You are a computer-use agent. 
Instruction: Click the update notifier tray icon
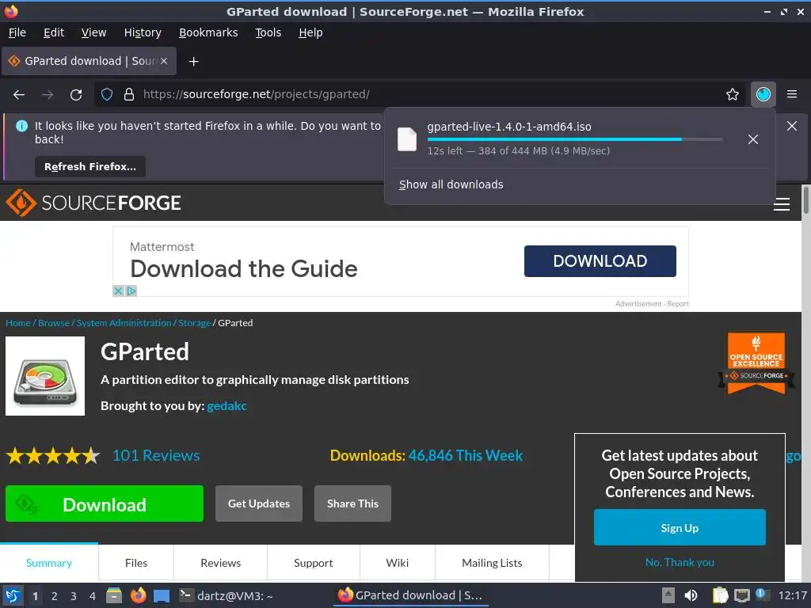(x=762, y=595)
